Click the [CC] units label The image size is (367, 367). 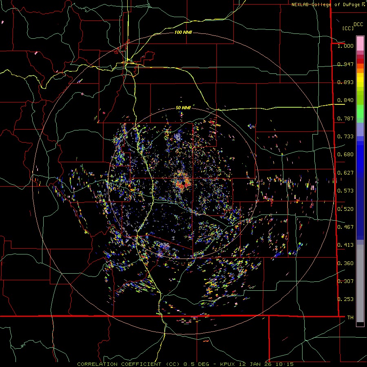(x=348, y=28)
